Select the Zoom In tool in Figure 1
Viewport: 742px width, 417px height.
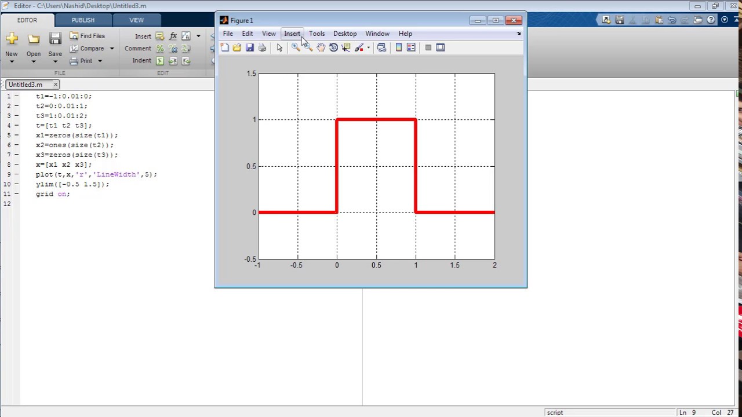point(296,47)
